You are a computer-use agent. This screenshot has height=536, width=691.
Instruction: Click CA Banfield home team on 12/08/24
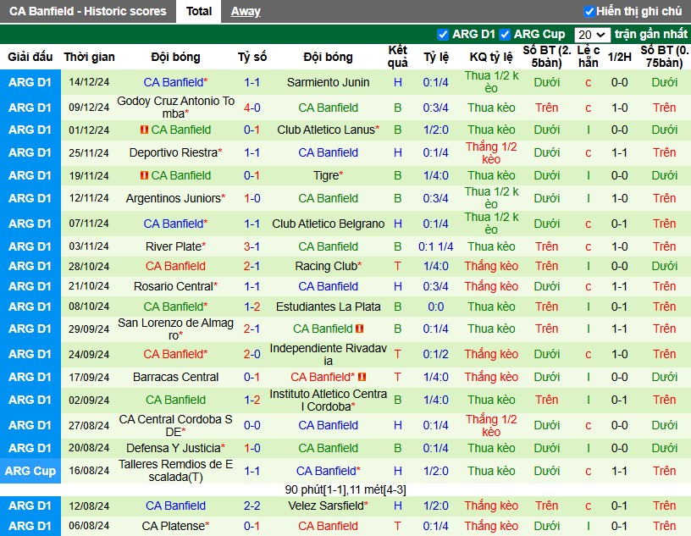tap(175, 506)
